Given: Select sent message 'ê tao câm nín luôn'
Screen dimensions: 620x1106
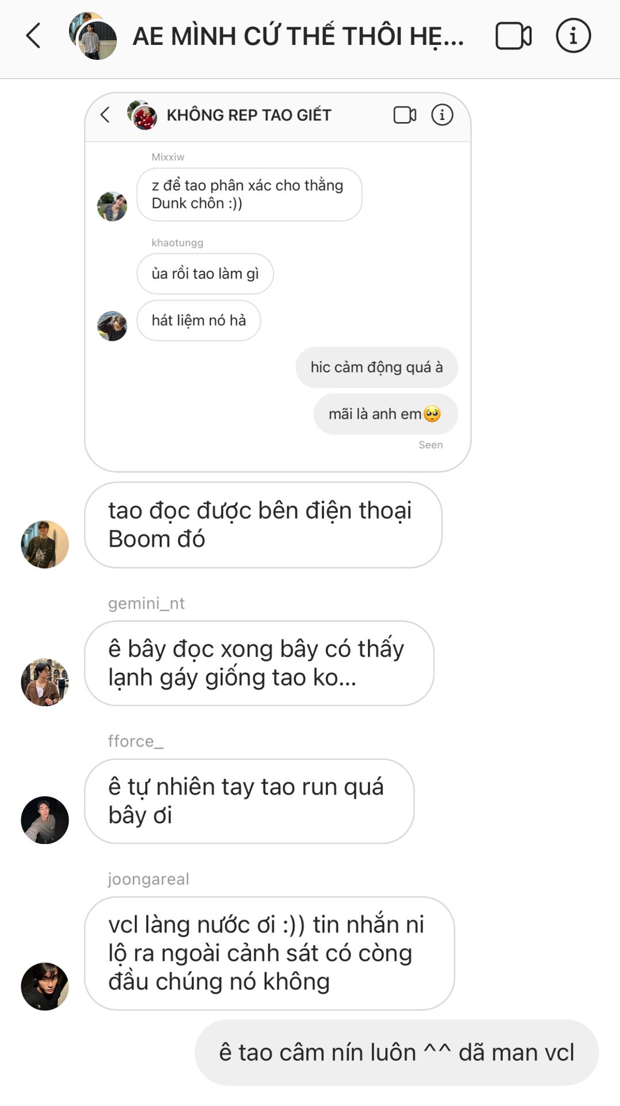Looking at the screenshot, I should click(397, 1052).
